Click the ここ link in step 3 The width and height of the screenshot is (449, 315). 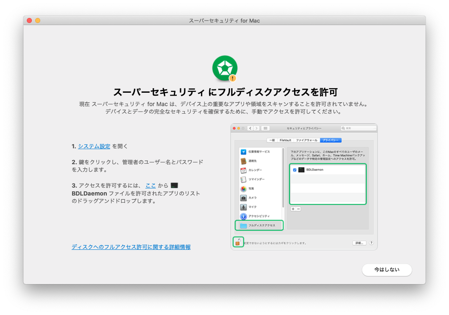150,185
